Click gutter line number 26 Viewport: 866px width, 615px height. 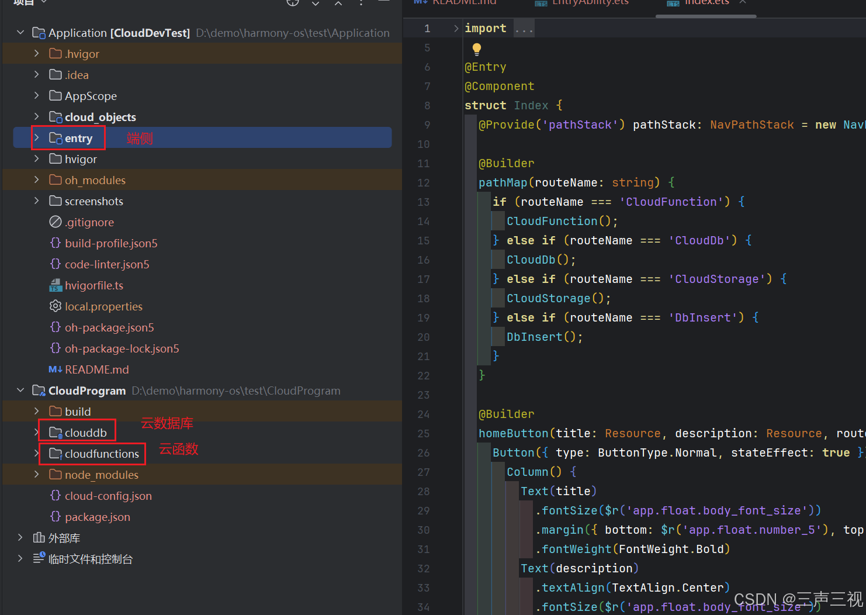coord(424,452)
